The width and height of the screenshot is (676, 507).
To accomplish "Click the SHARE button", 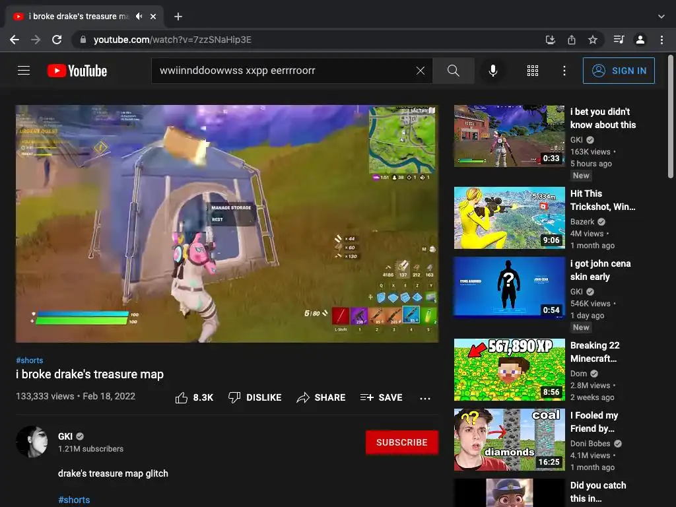I will tap(321, 397).
